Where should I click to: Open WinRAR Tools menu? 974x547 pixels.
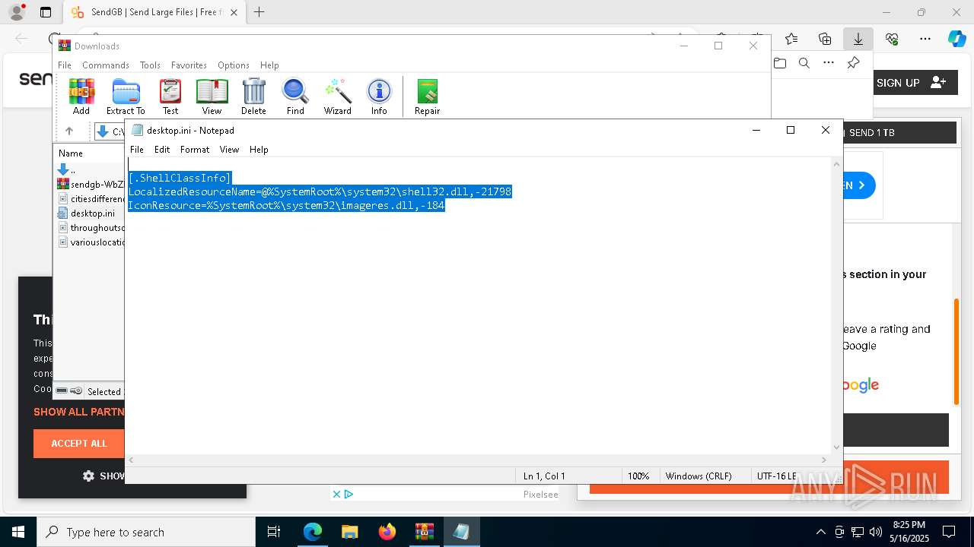coord(150,65)
